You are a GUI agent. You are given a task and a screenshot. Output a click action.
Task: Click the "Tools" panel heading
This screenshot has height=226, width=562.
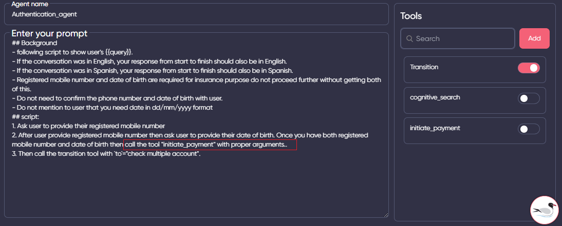[x=411, y=16]
